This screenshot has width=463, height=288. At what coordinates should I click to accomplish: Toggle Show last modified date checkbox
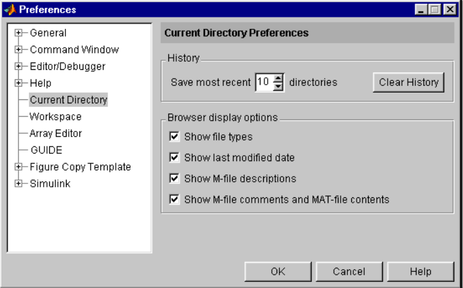(x=174, y=158)
